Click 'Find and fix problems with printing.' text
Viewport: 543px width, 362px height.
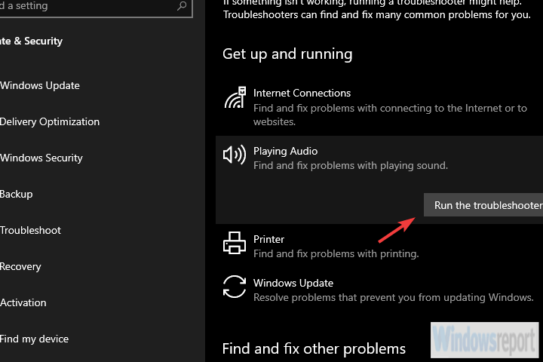click(x=336, y=254)
